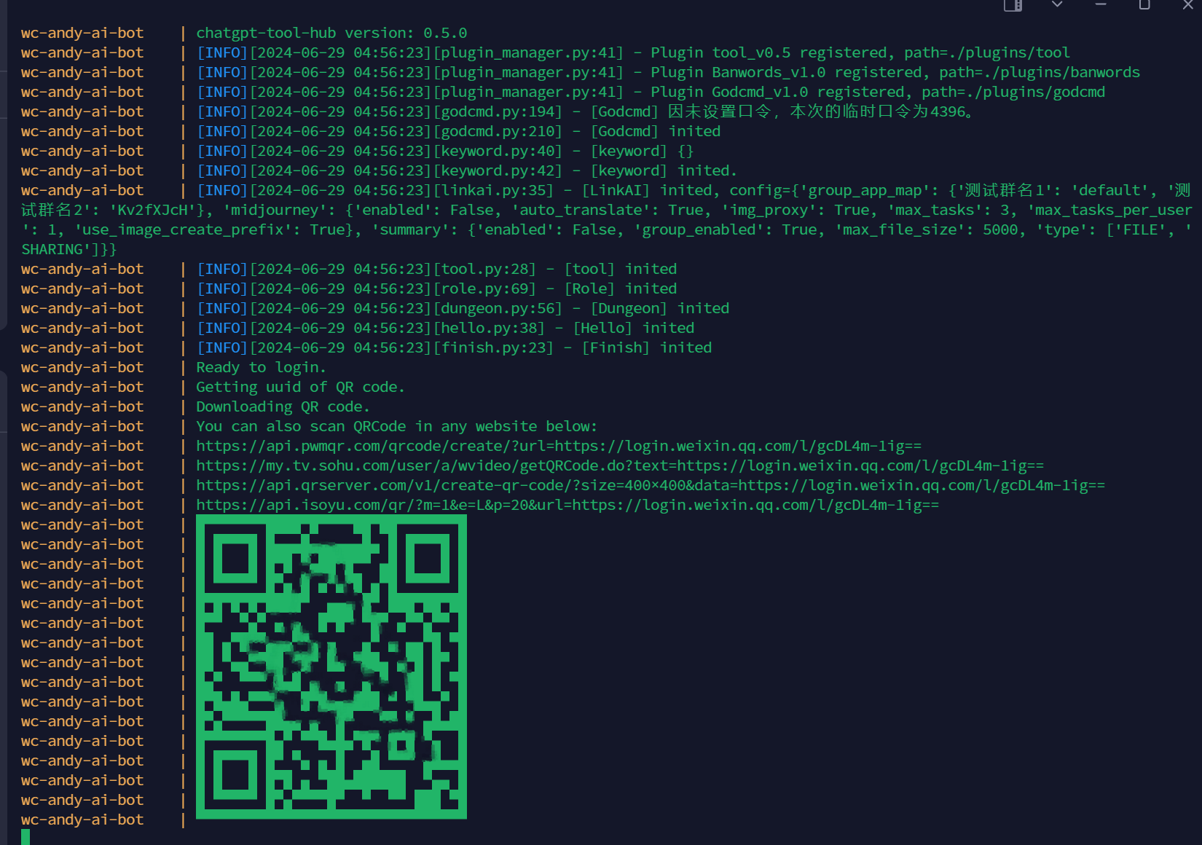
Task: Click the "[linkai.py:35]" source reference
Action: coord(494,190)
